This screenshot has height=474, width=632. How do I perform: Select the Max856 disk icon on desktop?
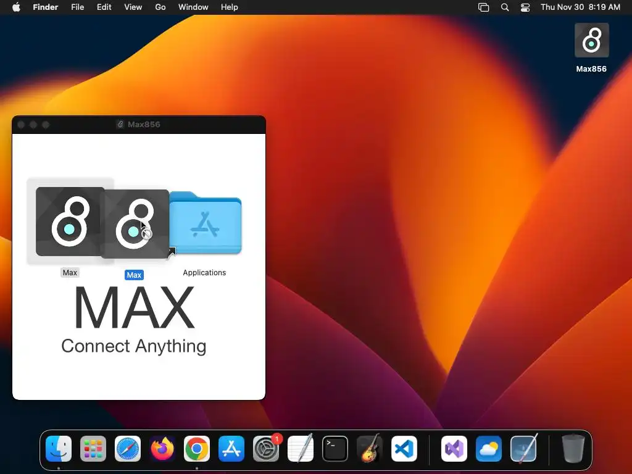591,40
